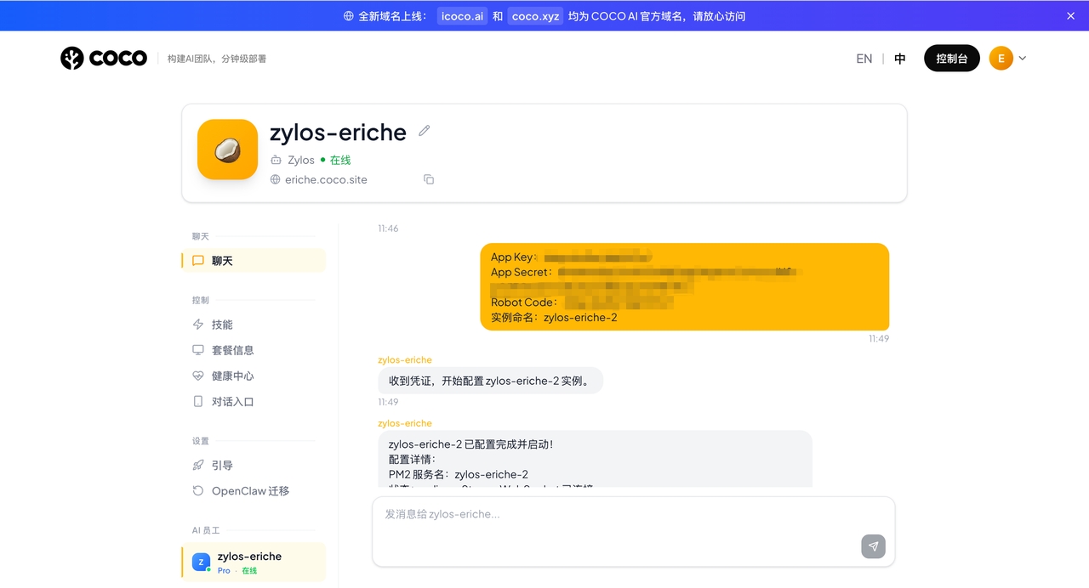Click the zylos-eriche page title
1089x588 pixels.
[338, 132]
